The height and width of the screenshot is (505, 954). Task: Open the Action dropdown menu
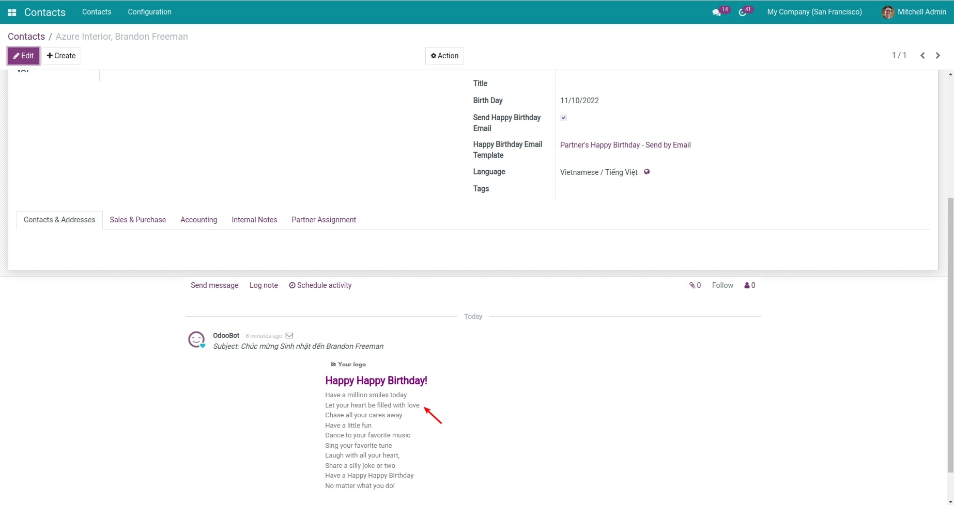pos(444,56)
